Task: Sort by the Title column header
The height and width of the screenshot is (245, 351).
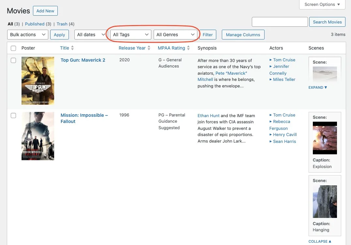Action: [65, 48]
